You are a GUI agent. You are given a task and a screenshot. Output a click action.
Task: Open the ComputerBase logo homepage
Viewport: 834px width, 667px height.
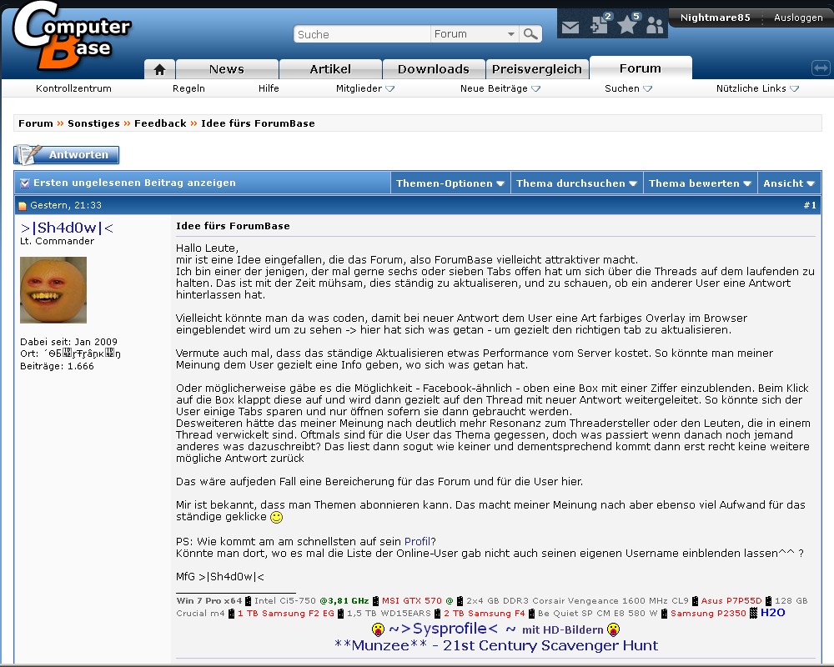[72, 36]
